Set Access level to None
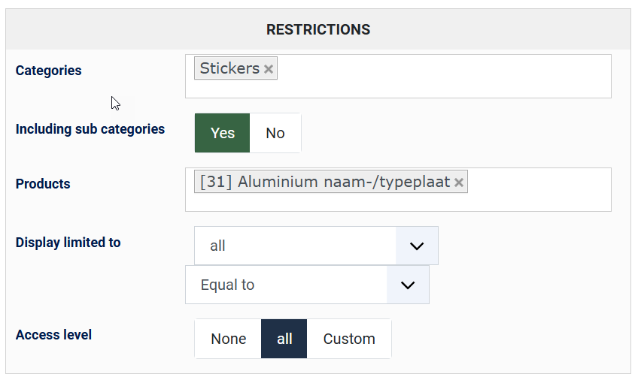Image resolution: width=638 pixels, height=374 pixels. coord(228,339)
